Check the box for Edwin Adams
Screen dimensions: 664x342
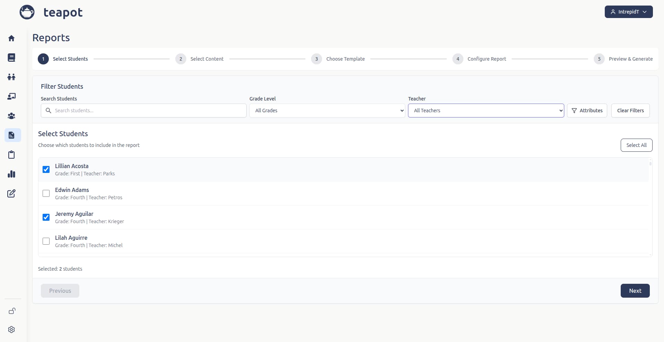(x=46, y=193)
